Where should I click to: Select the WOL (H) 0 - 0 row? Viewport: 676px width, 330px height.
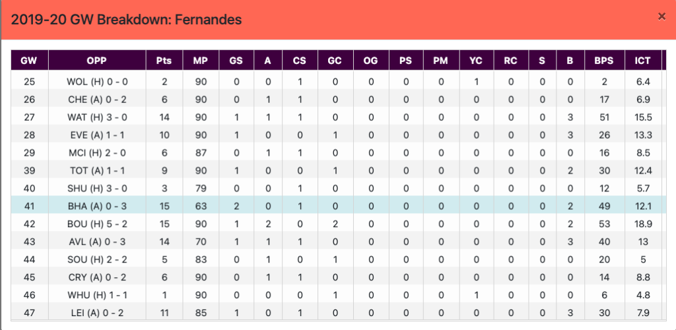coord(338,82)
